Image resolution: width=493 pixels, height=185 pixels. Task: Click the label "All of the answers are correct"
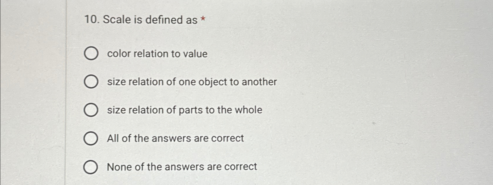pos(175,138)
